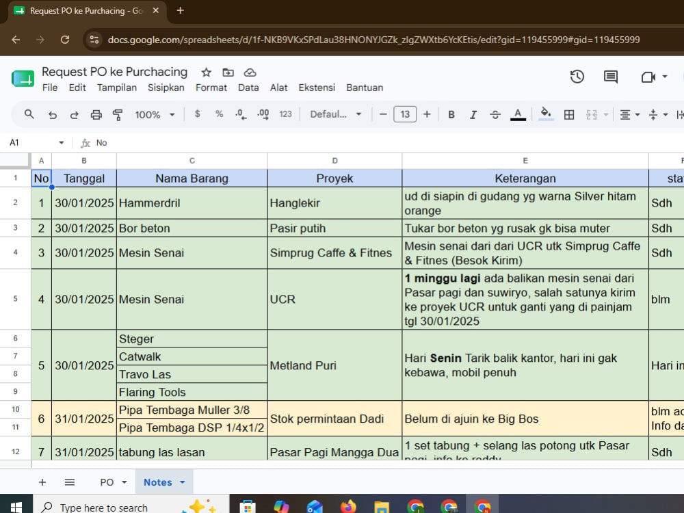
Task: Open the Notes tab dropdown arrow
Action: [183, 482]
